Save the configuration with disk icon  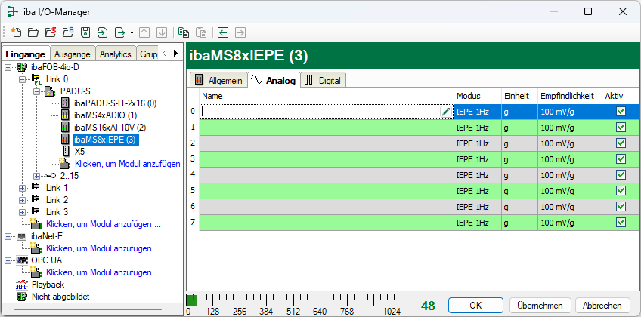tap(85, 32)
